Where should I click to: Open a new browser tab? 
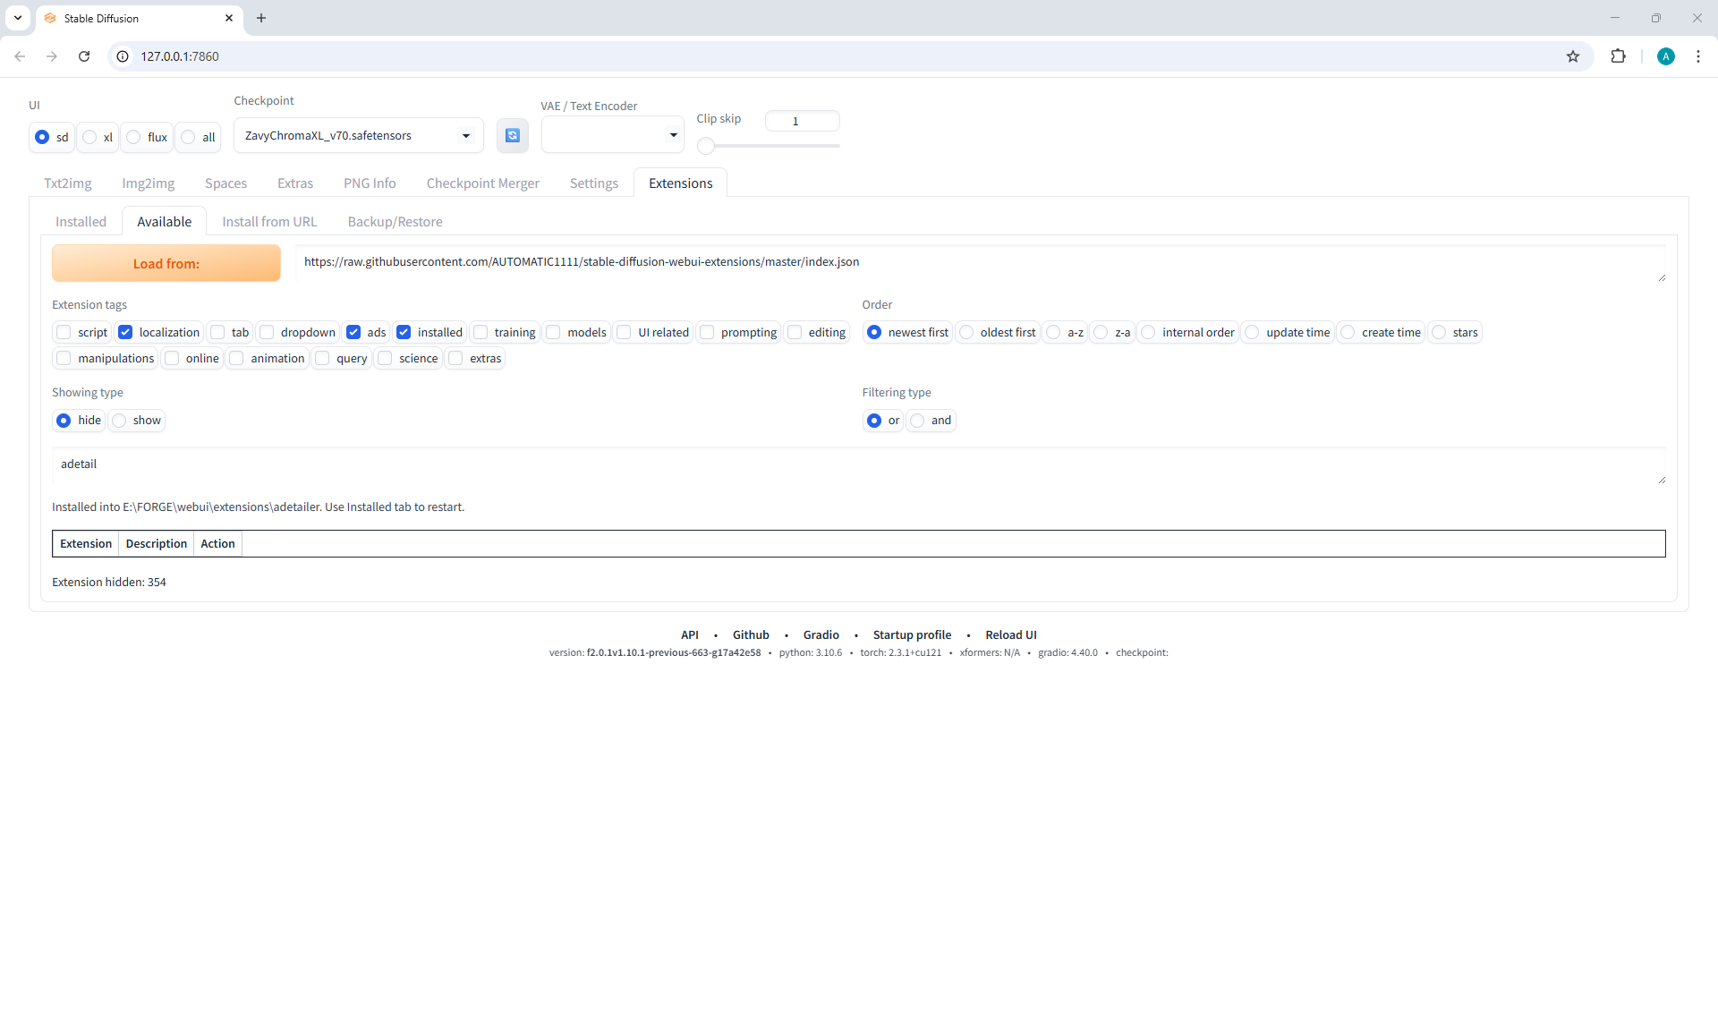261,18
